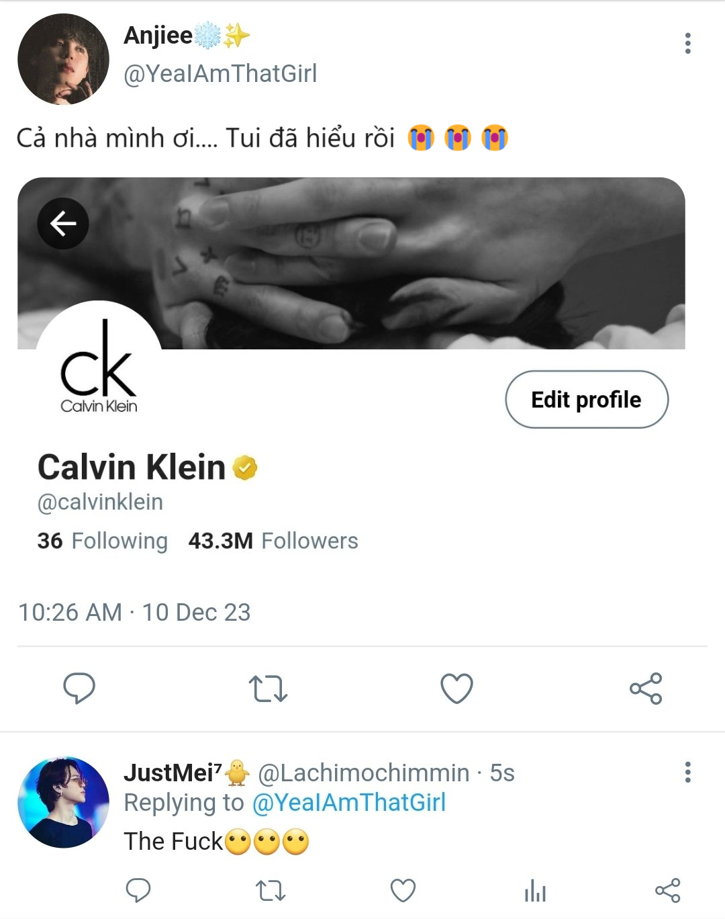Retweet the main tweet
This screenshot has width=725, height=919.
click(268, 689)
